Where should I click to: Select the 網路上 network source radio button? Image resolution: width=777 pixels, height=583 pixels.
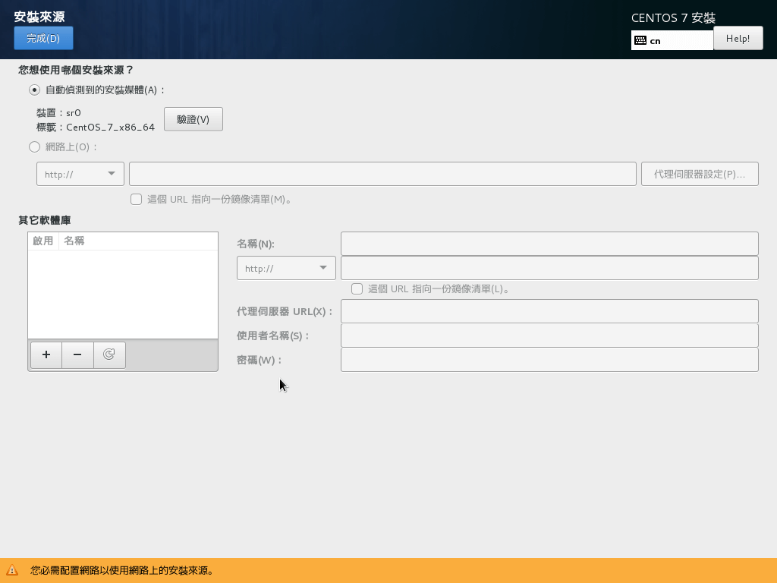34,147
